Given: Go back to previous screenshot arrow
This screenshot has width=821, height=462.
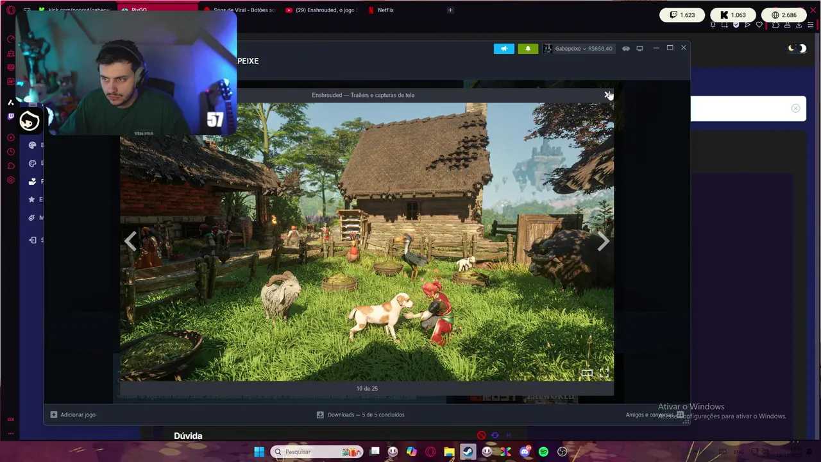Looking at the screenshot, I should [x=130, y=241].
